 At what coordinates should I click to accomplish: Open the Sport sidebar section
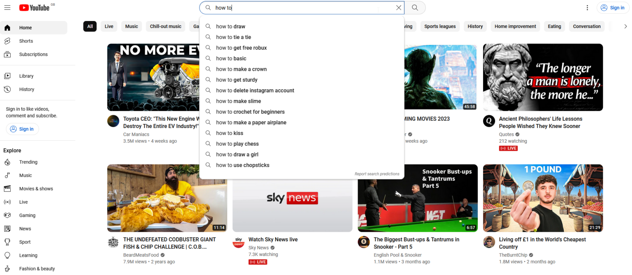point(25,242)
